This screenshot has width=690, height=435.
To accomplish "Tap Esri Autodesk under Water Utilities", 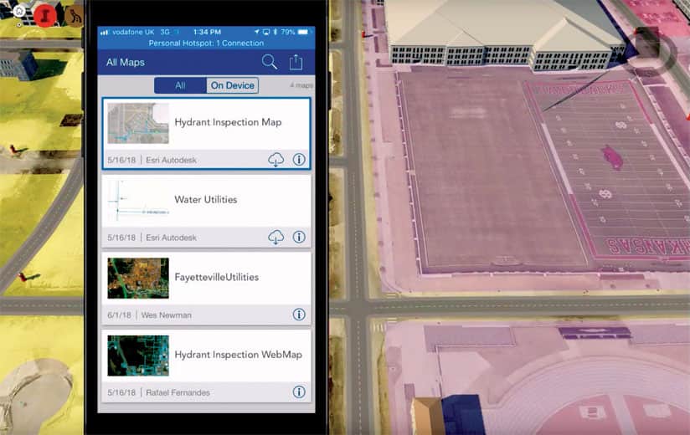I will pos(171,238).
